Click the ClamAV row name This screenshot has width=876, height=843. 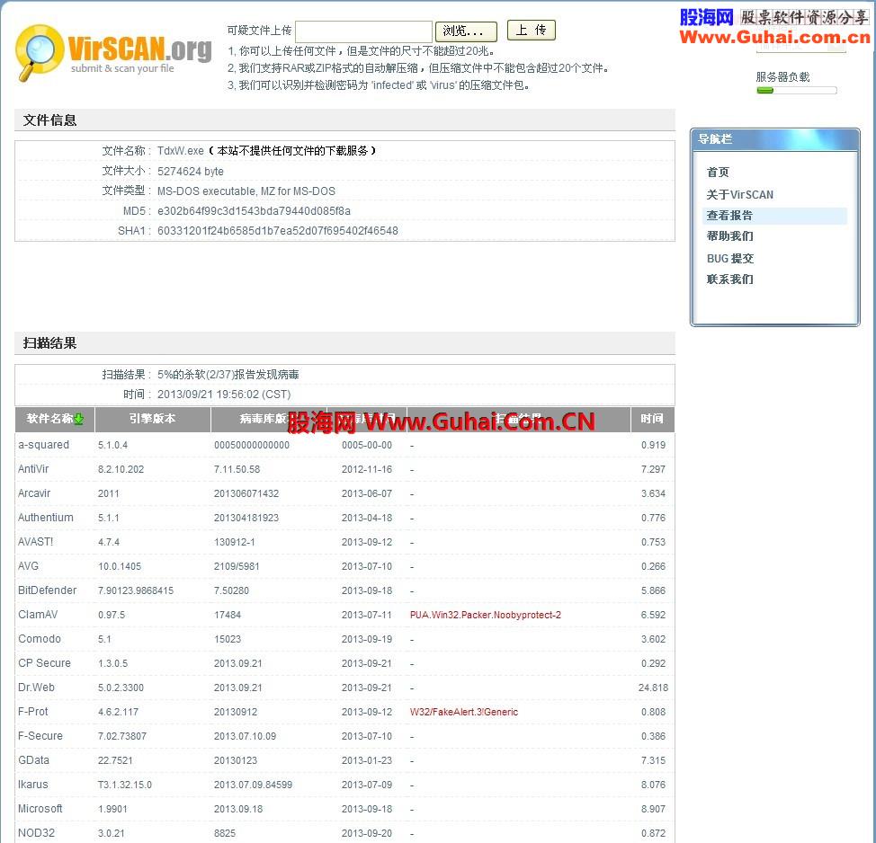(38, 615)
